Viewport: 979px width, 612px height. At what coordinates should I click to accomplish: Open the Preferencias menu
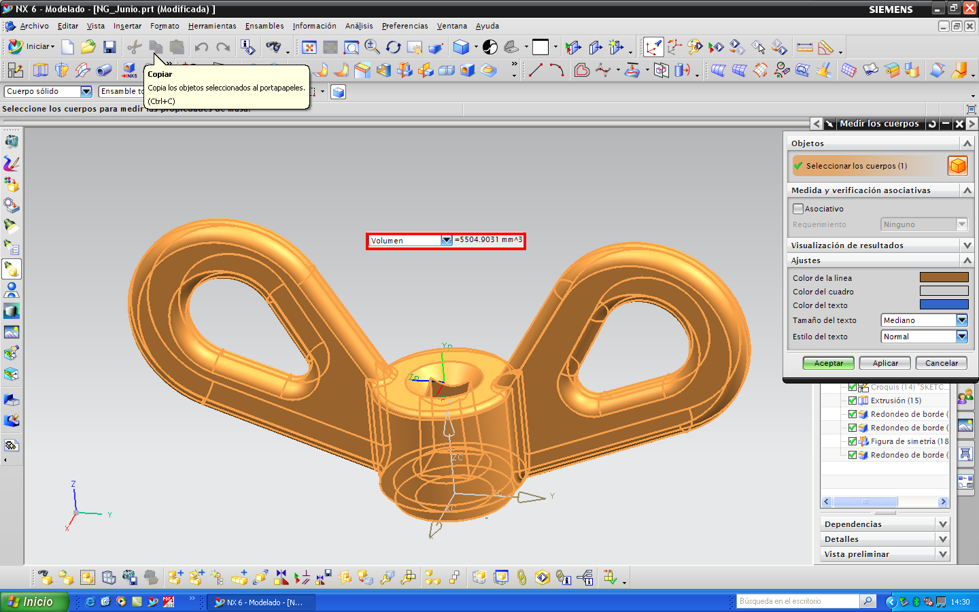click(405, 26)
